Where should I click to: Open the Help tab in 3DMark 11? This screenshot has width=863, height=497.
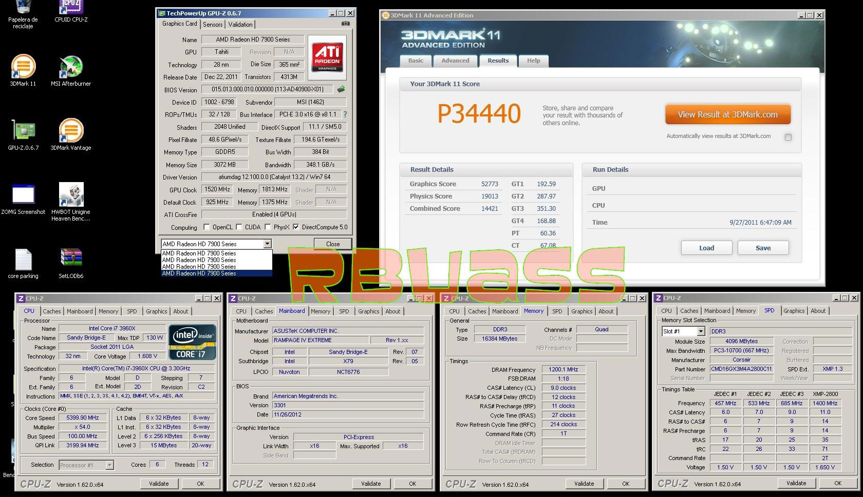tap(533, 61)
